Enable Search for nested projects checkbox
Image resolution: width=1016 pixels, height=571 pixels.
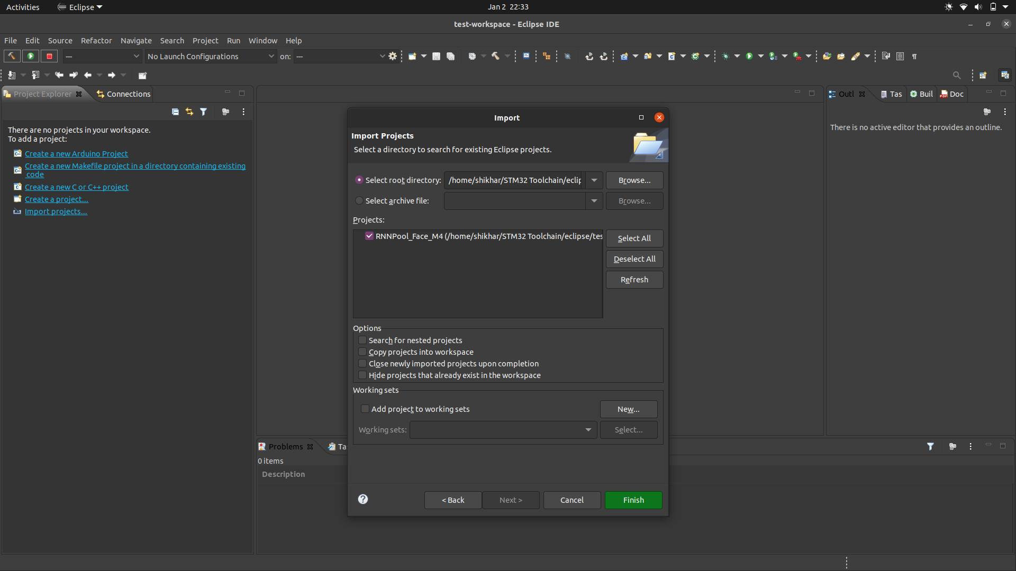point(362,340)
